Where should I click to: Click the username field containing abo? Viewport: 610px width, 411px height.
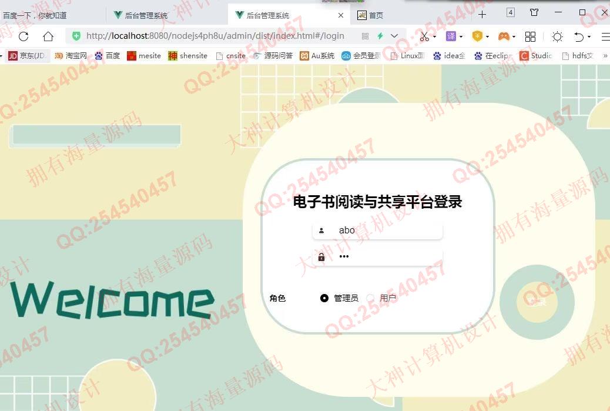377,230
